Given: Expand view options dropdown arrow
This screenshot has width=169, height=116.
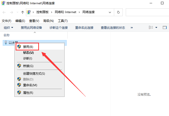Looking at the screenshot, I should pos(156,27).
